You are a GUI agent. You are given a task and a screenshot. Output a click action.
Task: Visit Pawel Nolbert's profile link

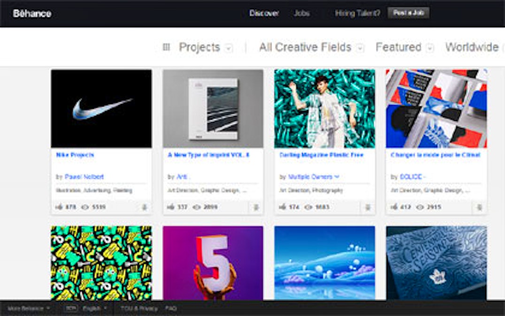pyautogui.click(x=84, y=177)
